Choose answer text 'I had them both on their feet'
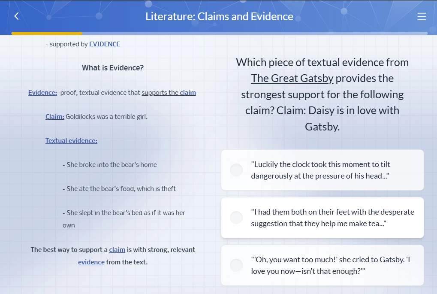The height and width of the screenshot is (294, 437). (x=332, y=218)
